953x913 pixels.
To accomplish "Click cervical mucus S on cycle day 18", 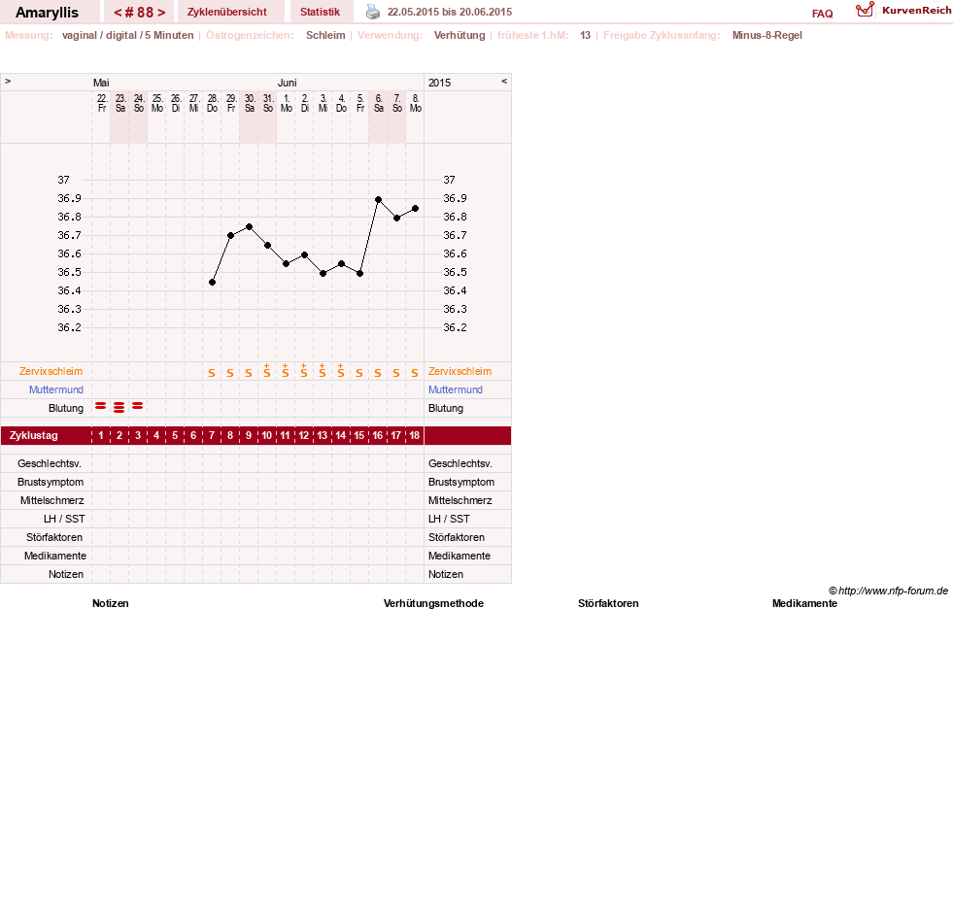I will click(x=415, y=373).
